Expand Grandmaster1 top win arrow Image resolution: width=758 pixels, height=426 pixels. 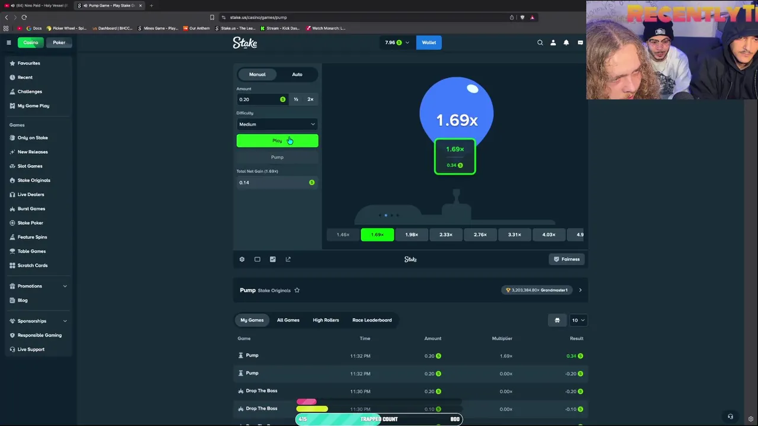[x=580, y=290]
